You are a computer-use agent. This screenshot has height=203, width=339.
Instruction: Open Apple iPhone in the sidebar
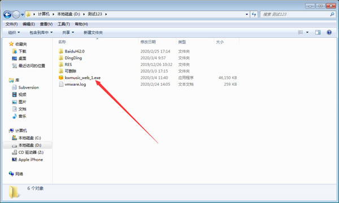click(31, 160)
